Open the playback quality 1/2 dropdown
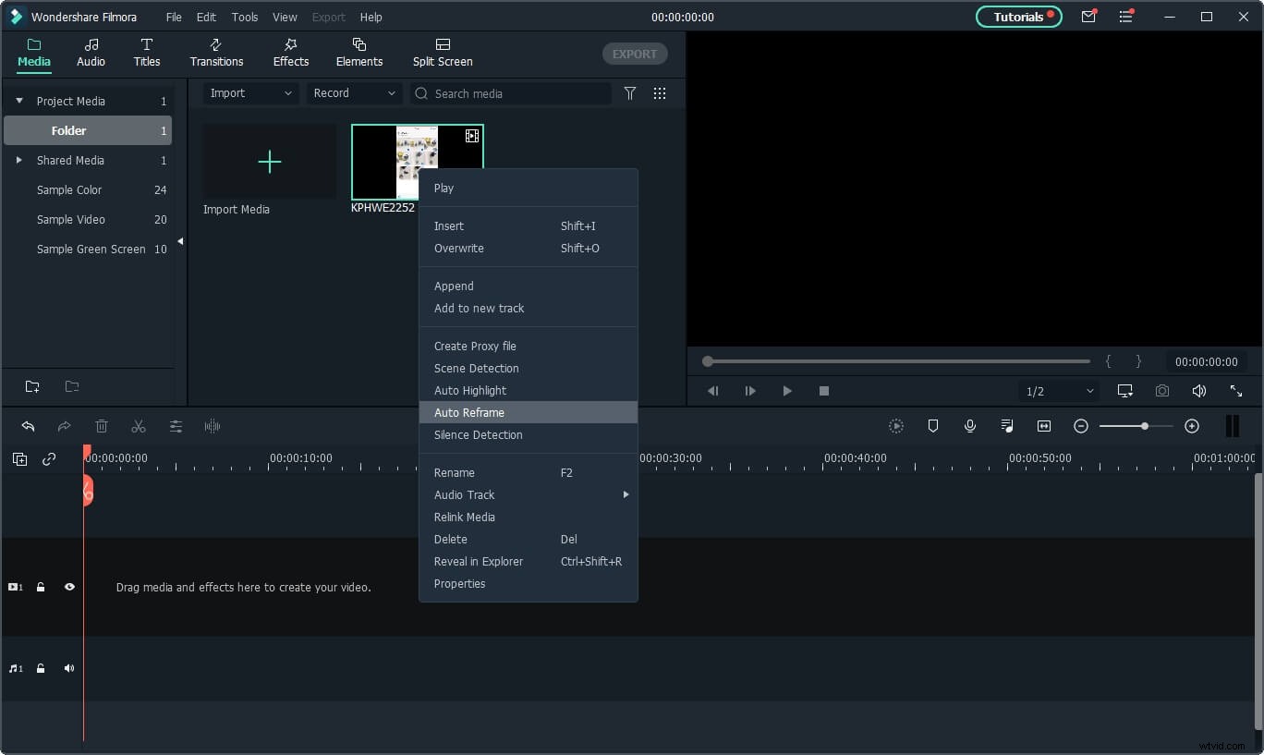Image resolution: width=1264 pixels, height=755 pixels. [x=1056, y=391]
